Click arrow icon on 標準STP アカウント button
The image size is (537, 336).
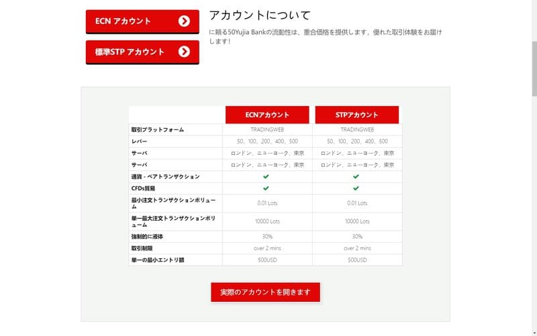(x=184, y=52)
